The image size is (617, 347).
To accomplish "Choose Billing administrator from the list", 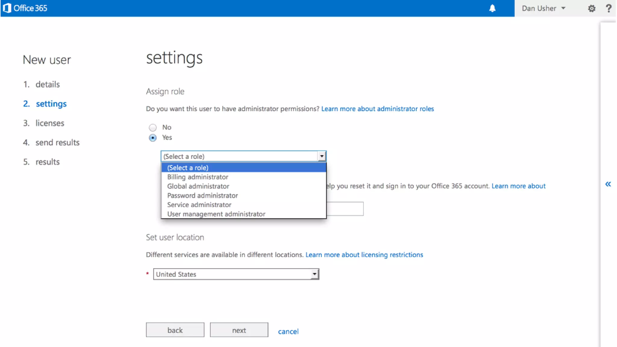I will (x=198, y=177).
